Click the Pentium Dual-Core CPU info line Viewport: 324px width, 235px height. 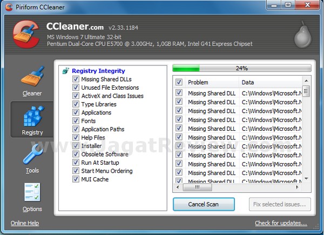click(x=150, y=44)
